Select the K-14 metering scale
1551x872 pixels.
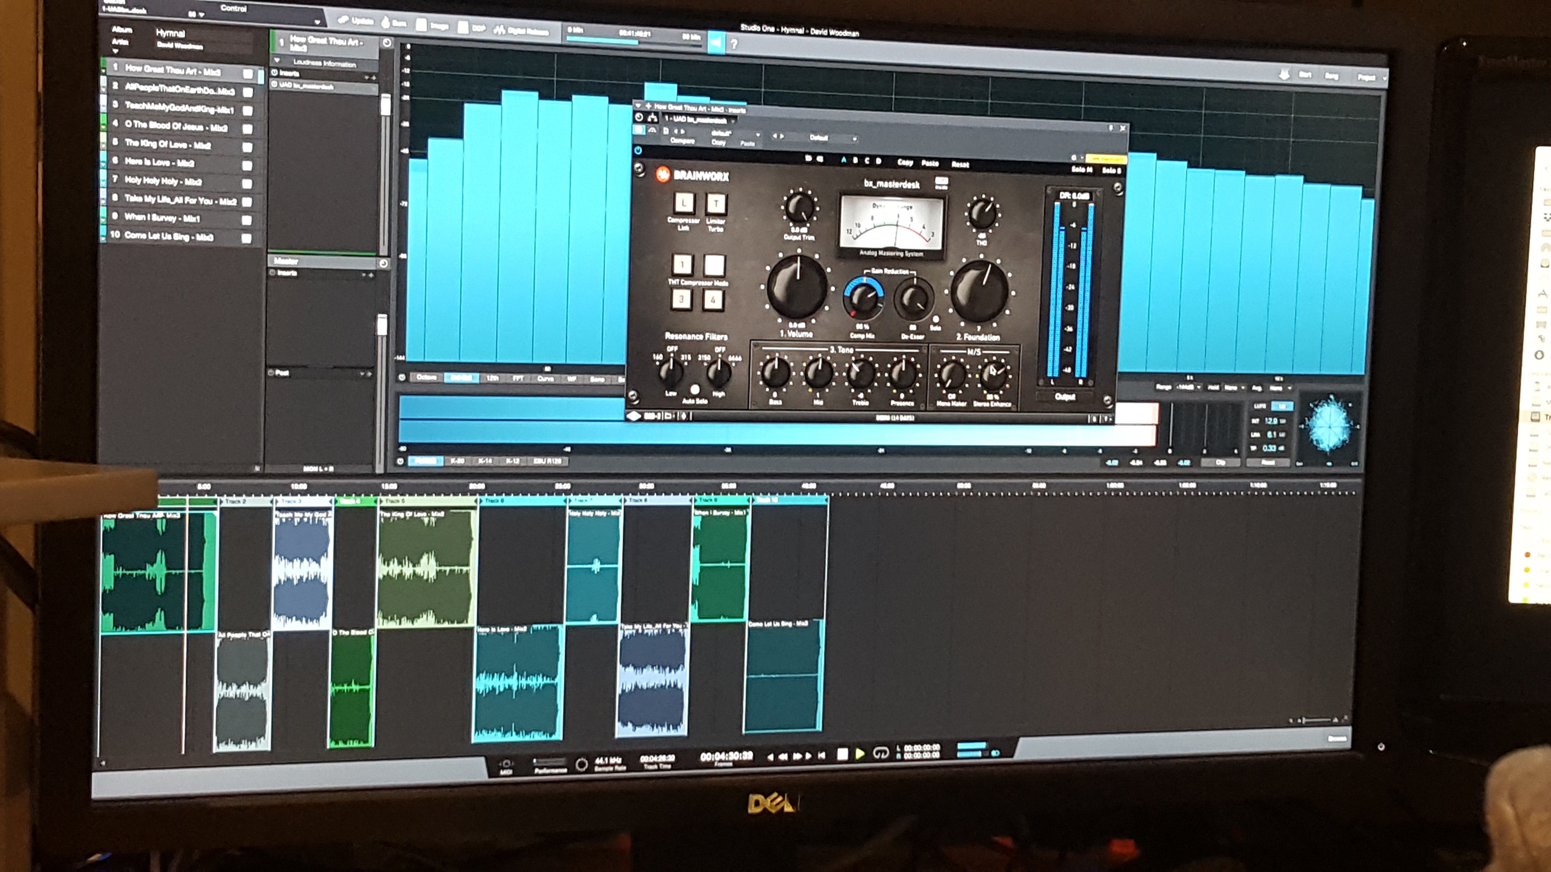point(485,461)
